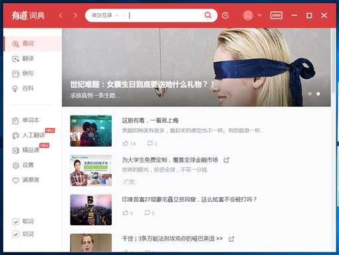Click the thumbnail for 干货 article
The image size is (339, 255).
tap(91, 242)
